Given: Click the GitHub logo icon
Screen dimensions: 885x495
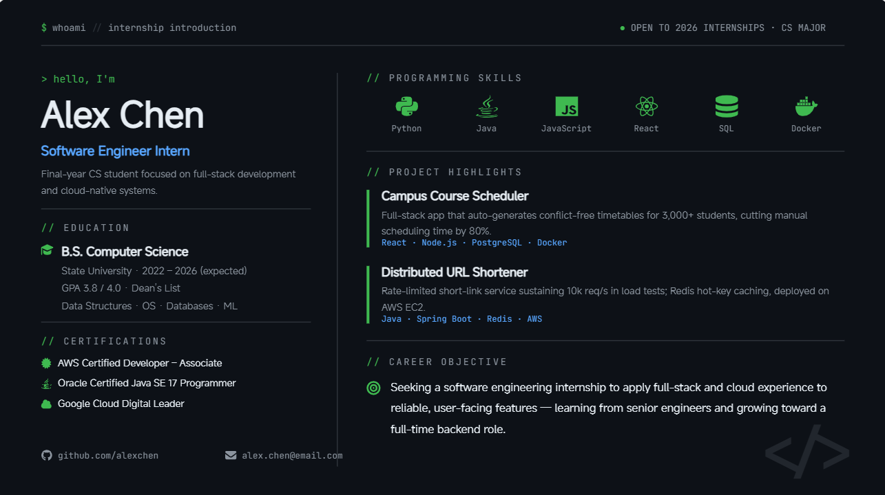Looking at the screenshot, I should (x=47, y=455).
